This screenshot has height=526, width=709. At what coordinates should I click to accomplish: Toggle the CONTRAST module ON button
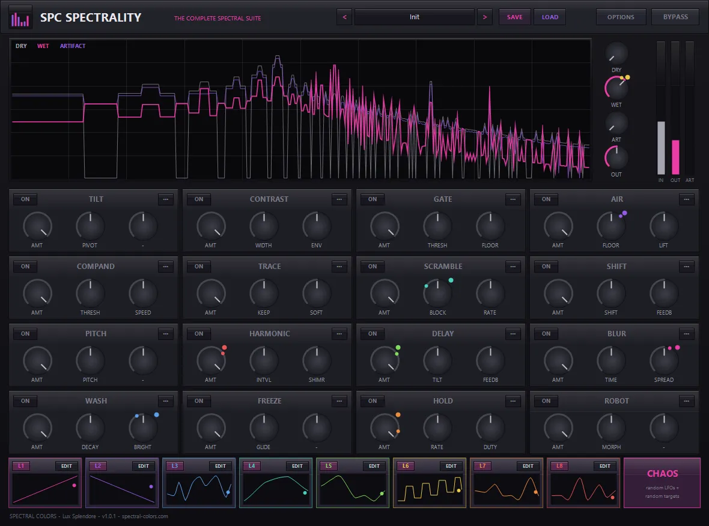click(x=199, y=199)
